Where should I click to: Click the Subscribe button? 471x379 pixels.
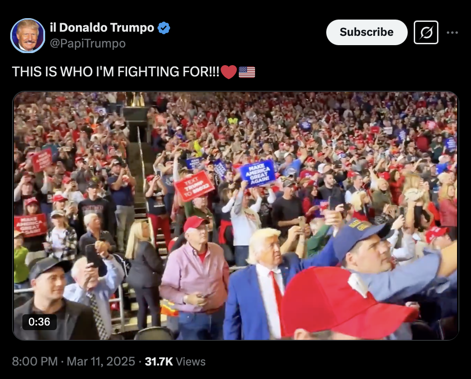tap(366, 32)
